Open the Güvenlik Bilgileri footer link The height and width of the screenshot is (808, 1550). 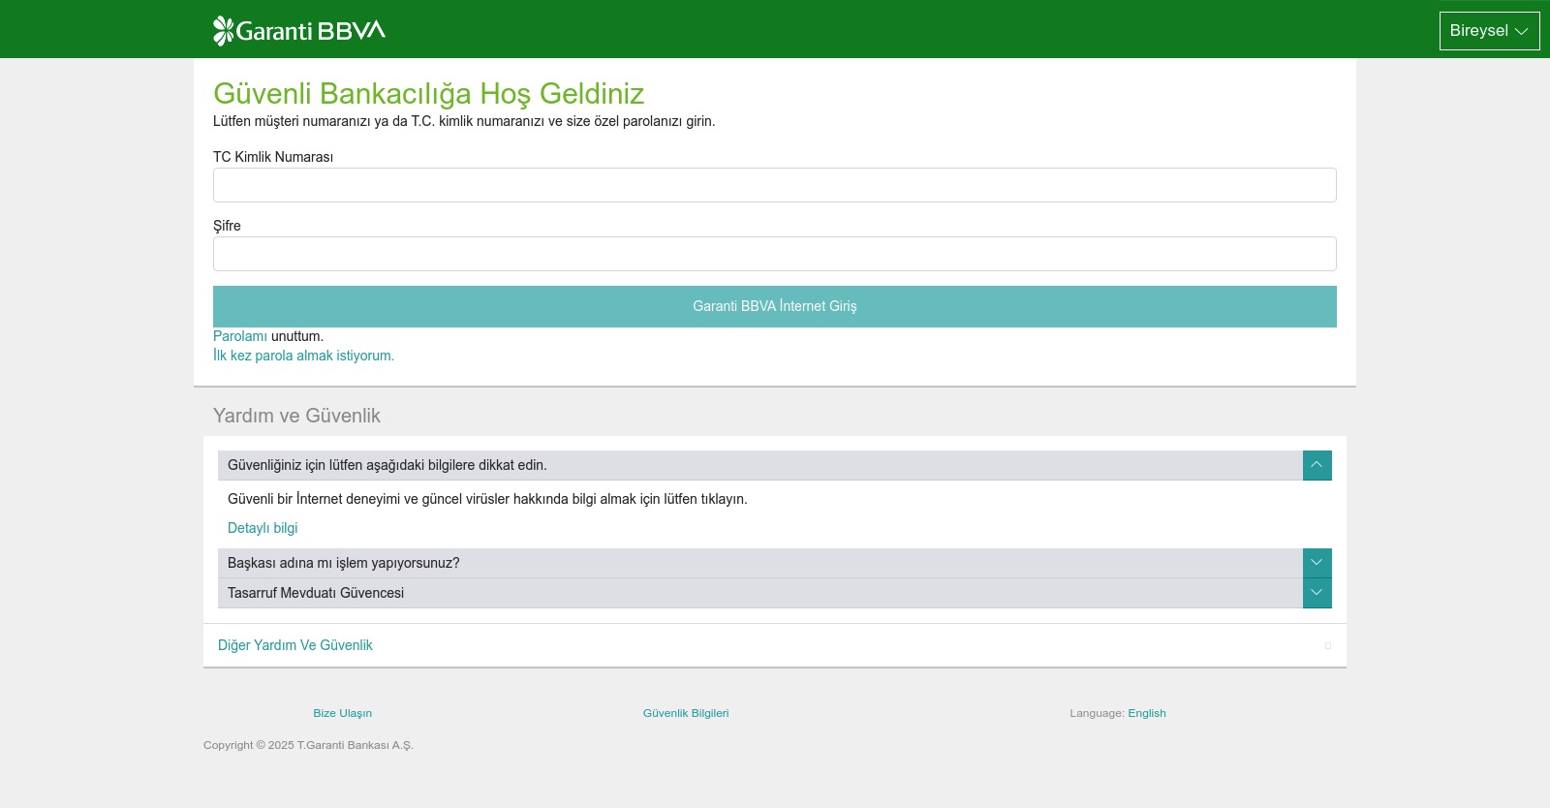686,713
